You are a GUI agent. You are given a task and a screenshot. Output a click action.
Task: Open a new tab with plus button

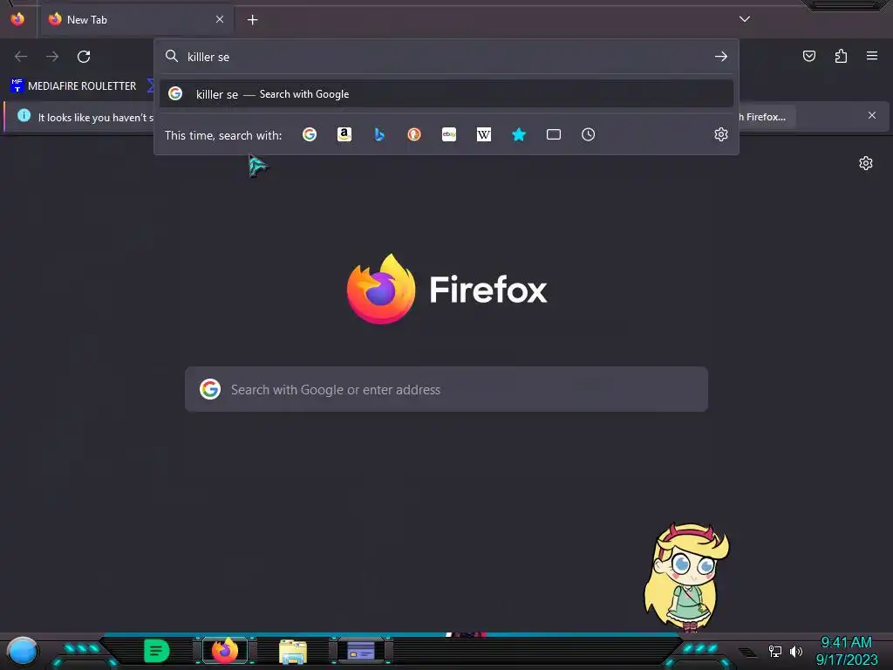click(x=252, y=20)
